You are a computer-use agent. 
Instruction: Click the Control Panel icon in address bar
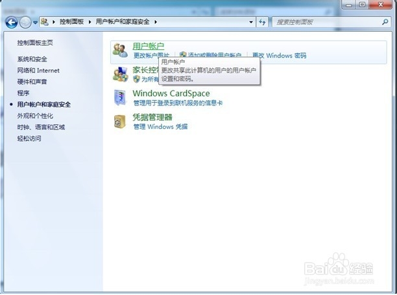click(x=45, y=22)
